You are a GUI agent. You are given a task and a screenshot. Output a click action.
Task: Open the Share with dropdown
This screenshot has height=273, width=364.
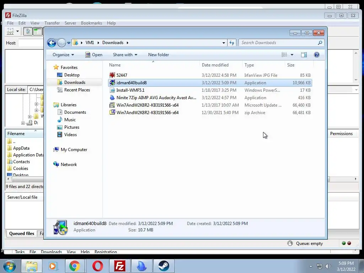[x=125, y=55]
